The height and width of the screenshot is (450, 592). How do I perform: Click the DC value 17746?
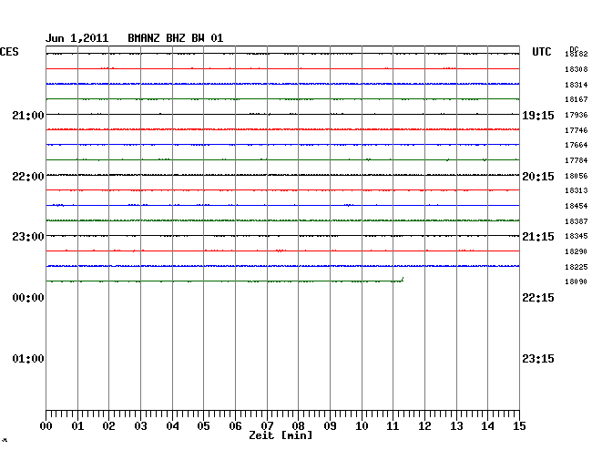577,130
